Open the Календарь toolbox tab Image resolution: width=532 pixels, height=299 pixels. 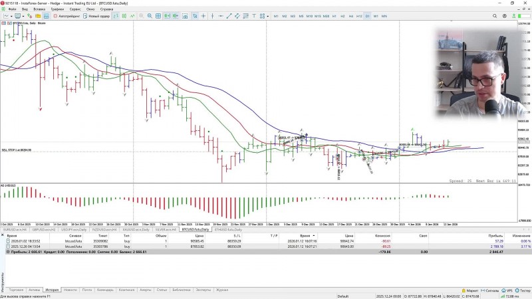[105, 290]
